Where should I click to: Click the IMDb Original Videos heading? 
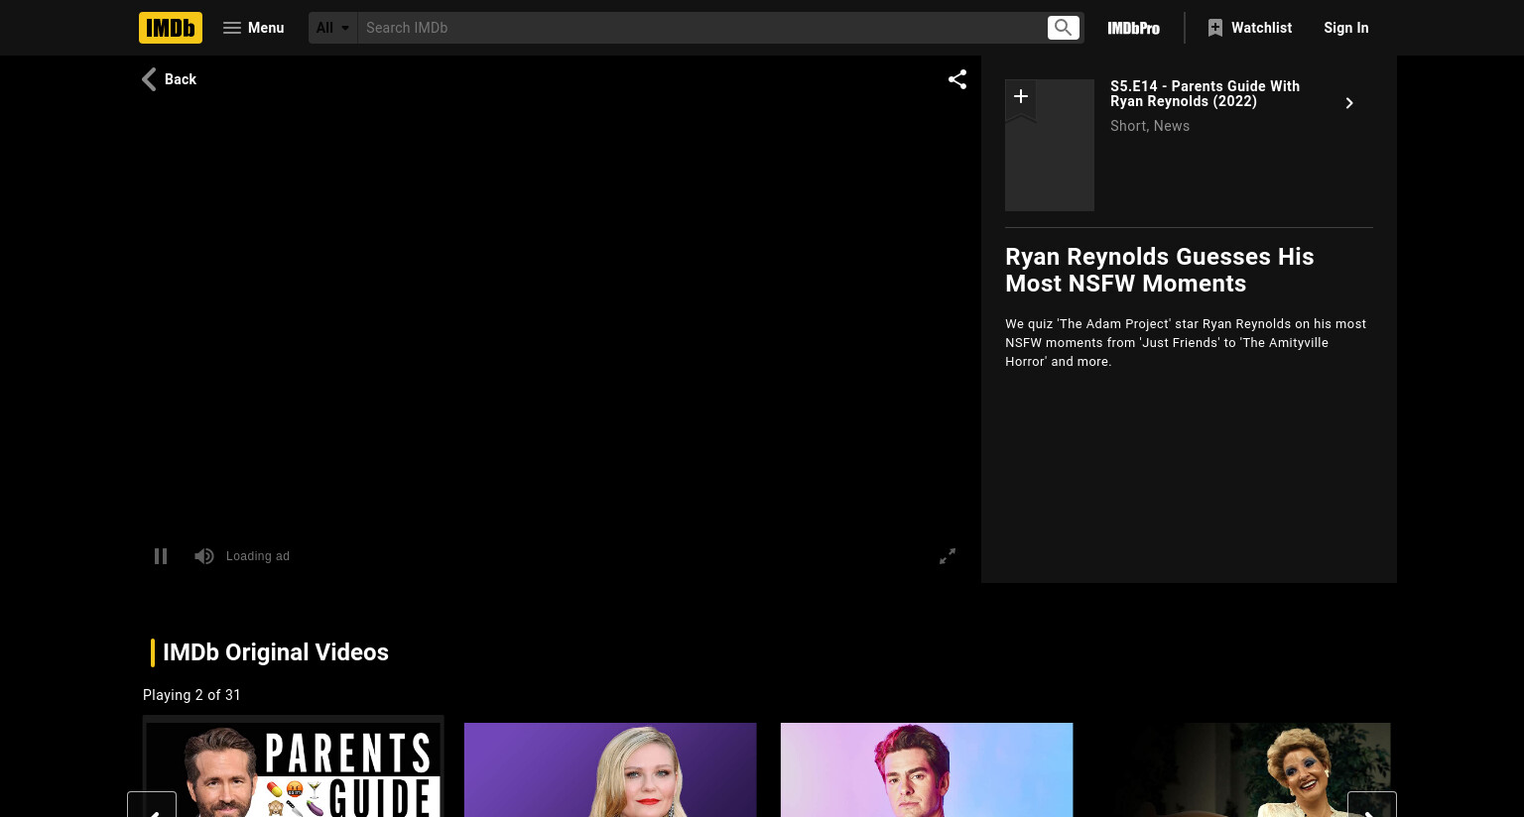click(x=276, y=652)
